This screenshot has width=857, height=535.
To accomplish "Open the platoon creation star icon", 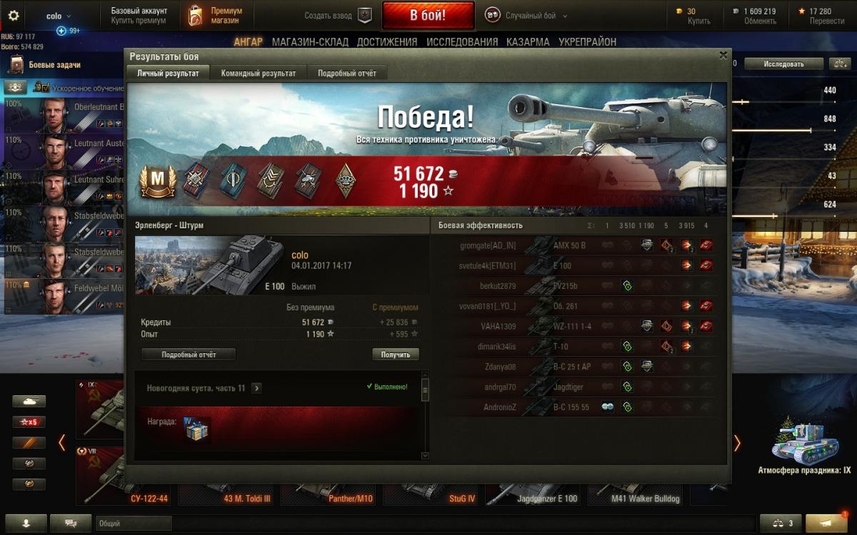I will pos(364,15).
